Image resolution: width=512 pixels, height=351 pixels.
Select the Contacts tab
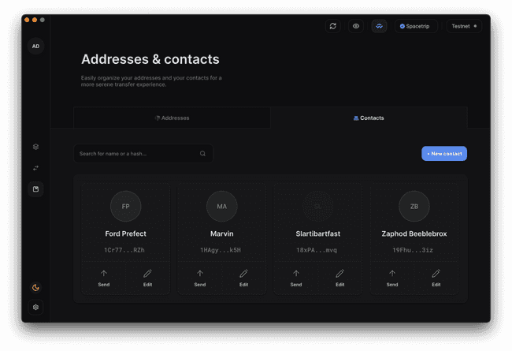click(369, 118)
